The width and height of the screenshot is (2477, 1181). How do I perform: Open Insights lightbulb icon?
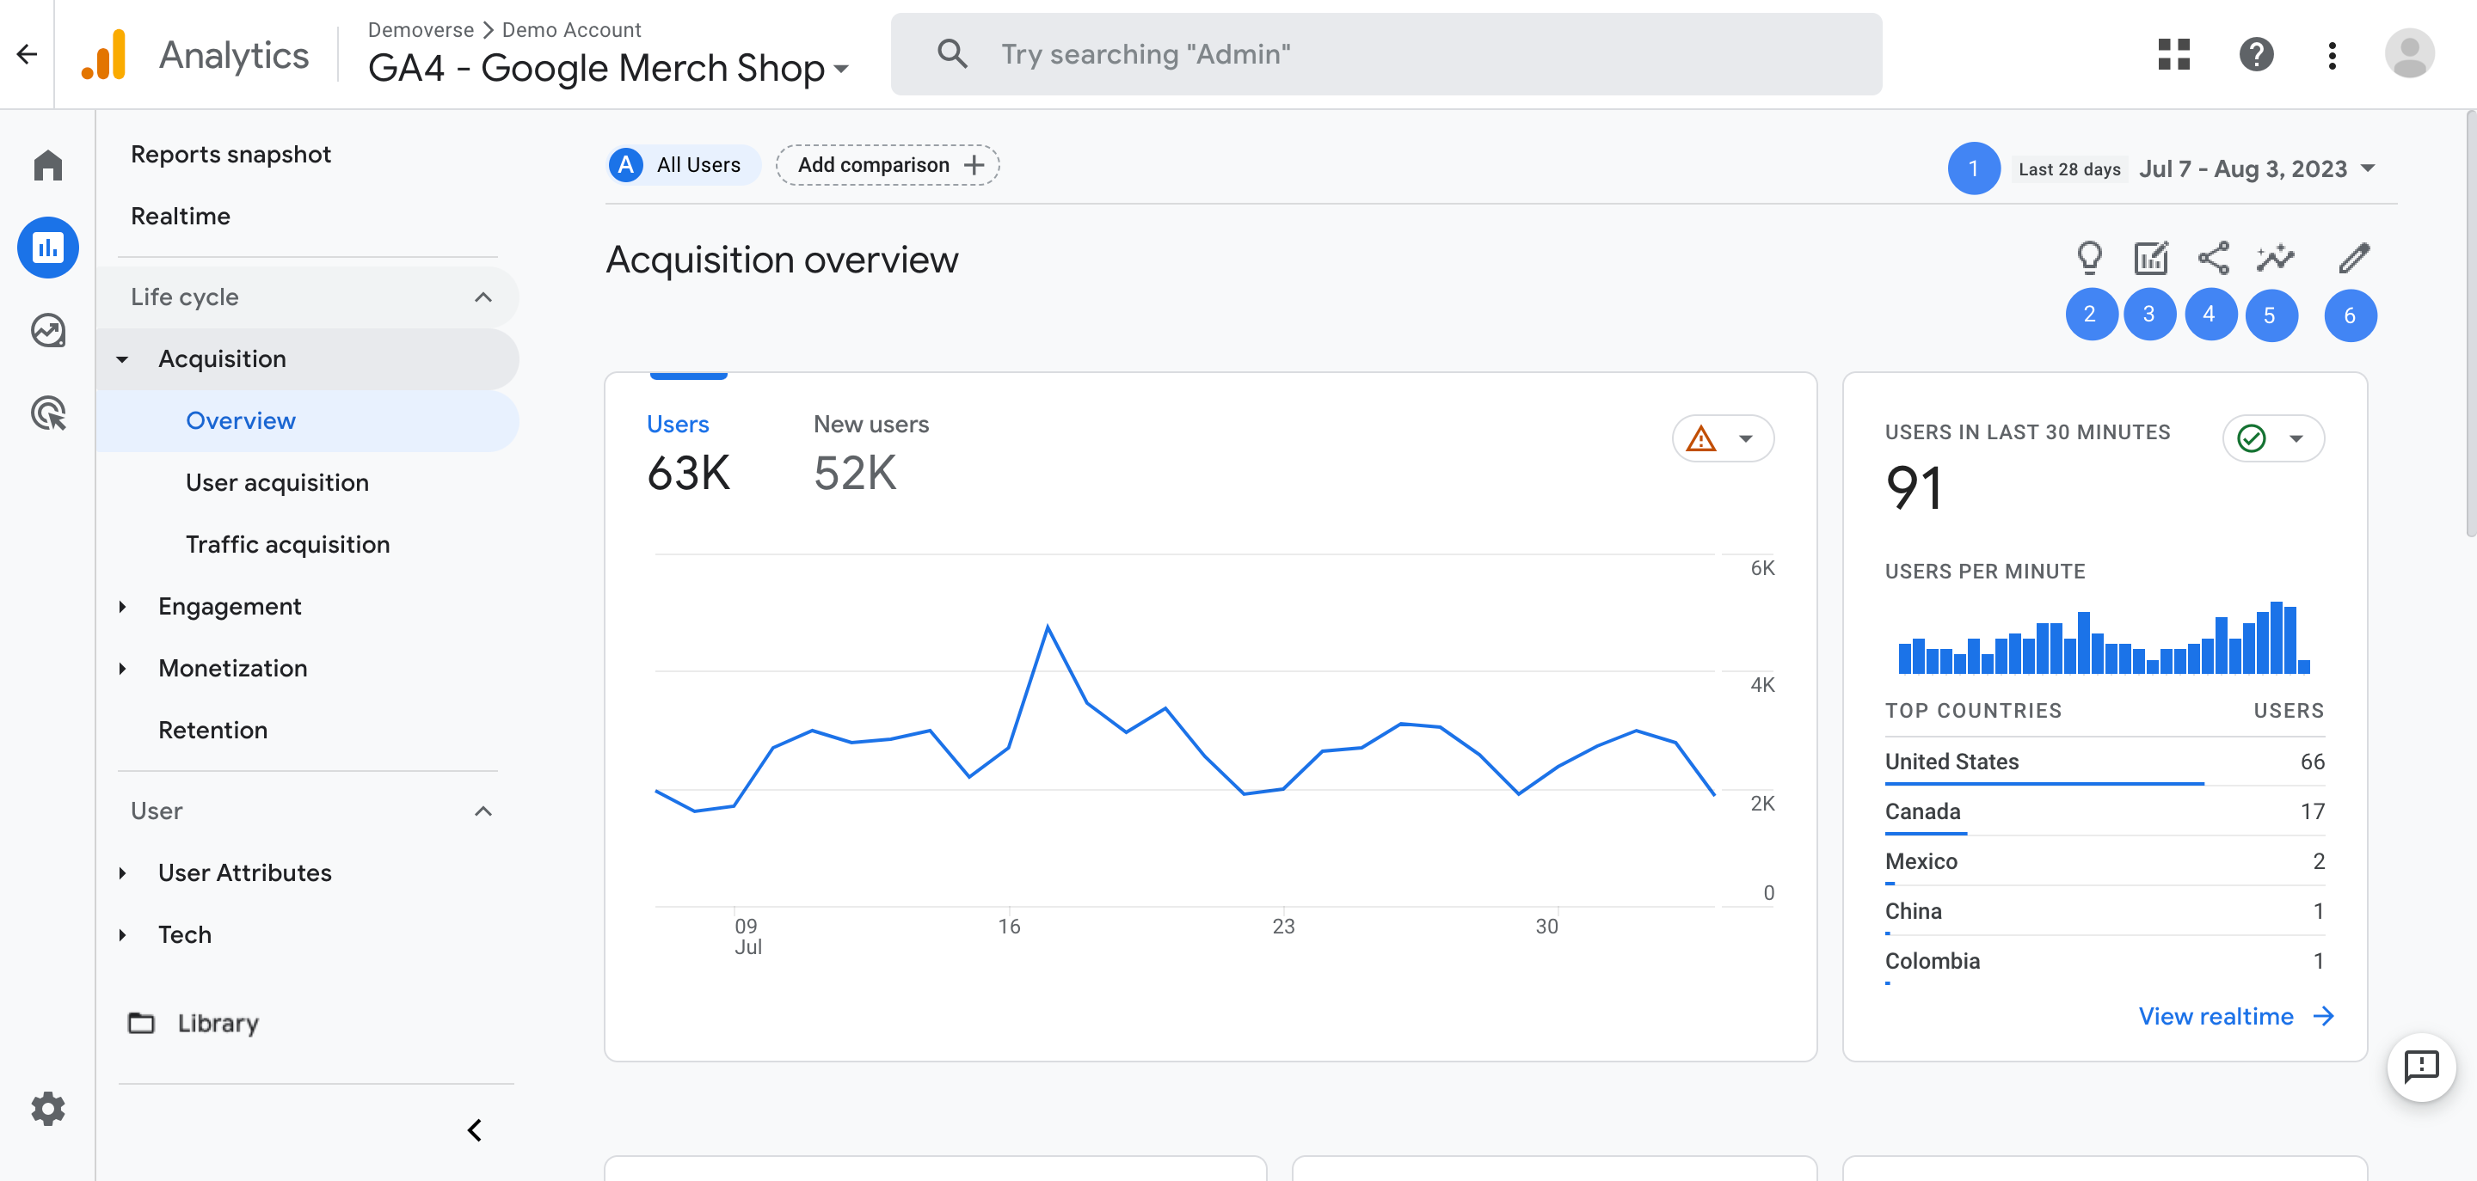(x=2089, y=258)
